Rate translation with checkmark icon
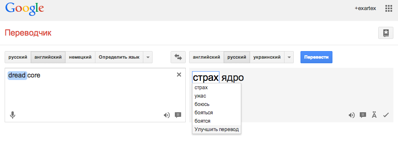398x165 pixels. coord(386,115)
